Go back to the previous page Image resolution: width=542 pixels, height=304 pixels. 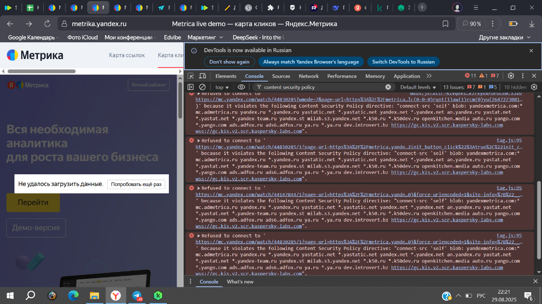[10, 24]
